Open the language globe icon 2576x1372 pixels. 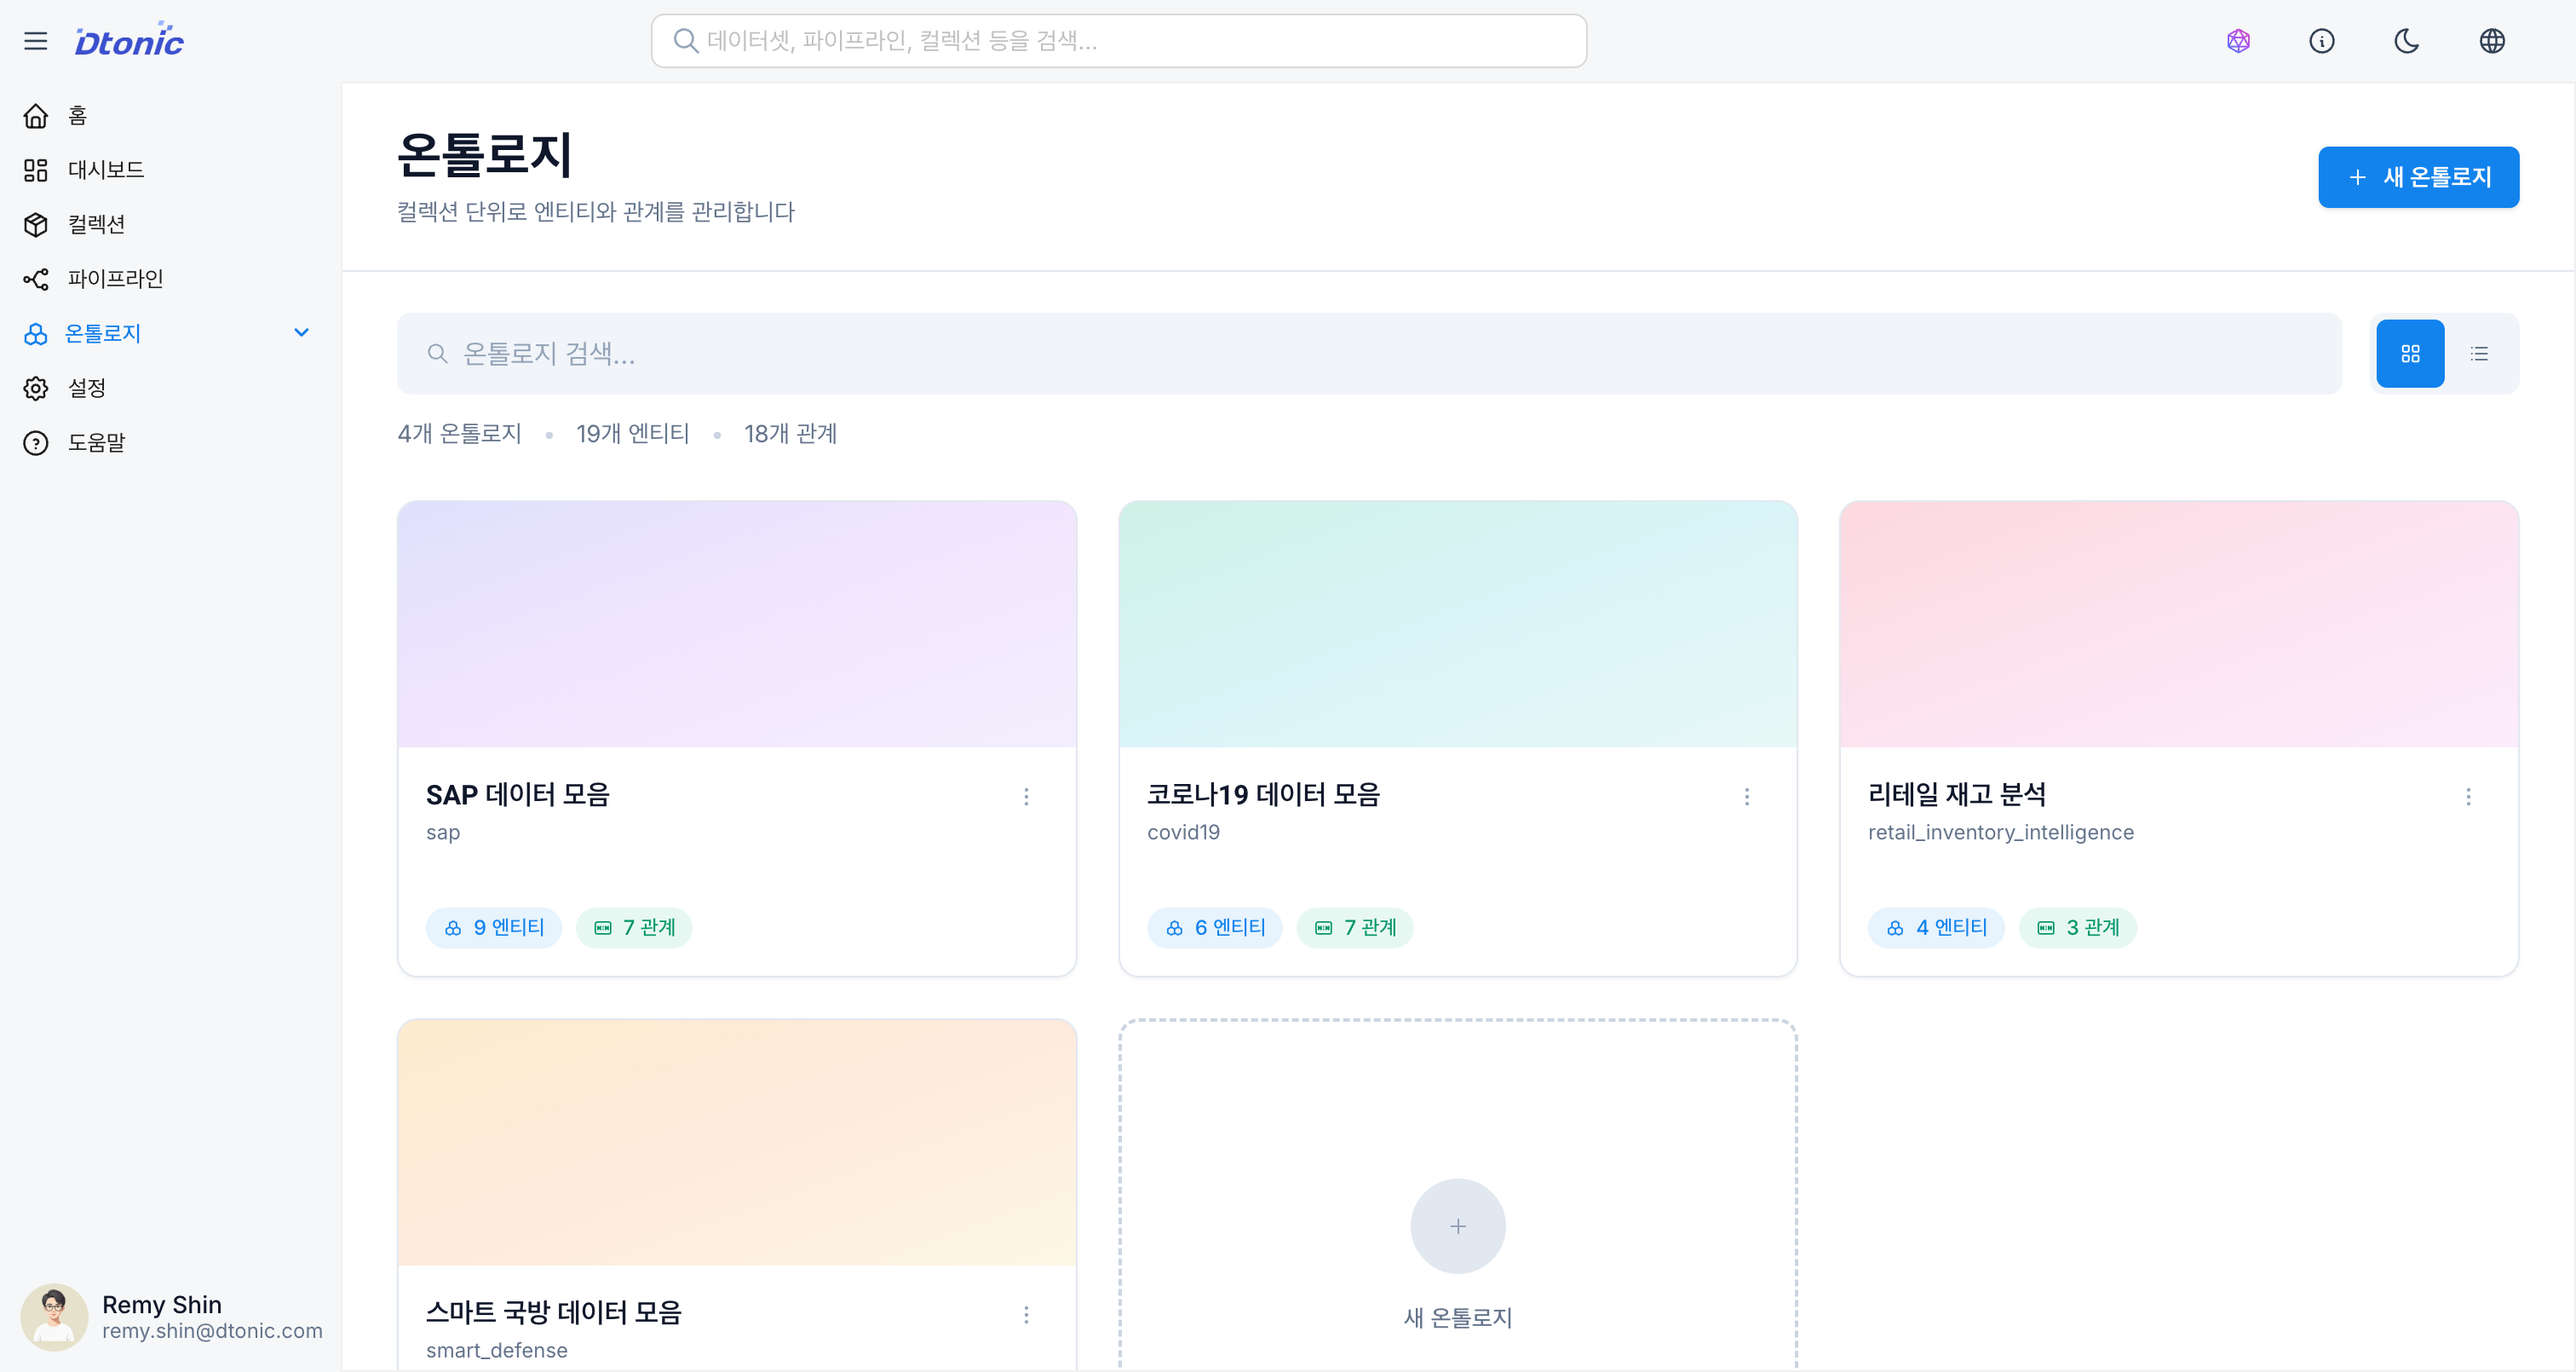(x=2491, y=41)
